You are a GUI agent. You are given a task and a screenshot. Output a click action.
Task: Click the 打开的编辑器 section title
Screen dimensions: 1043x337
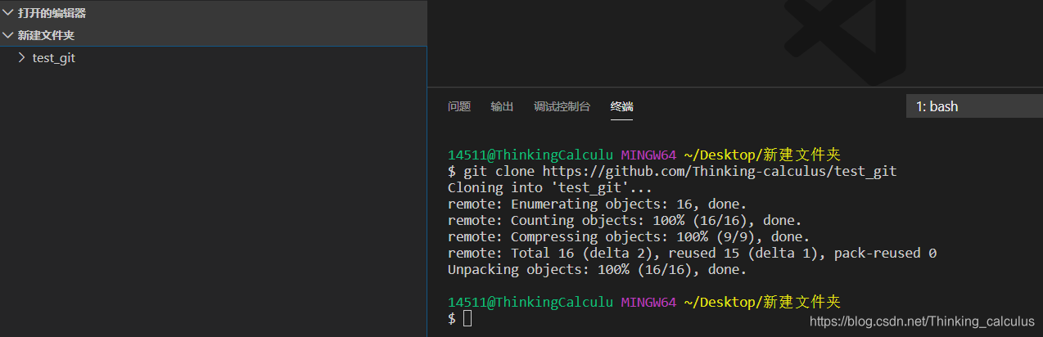pyautogui.click(x=52, y=13)
